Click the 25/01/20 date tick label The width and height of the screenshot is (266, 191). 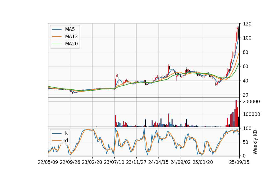tap(203, 162)
